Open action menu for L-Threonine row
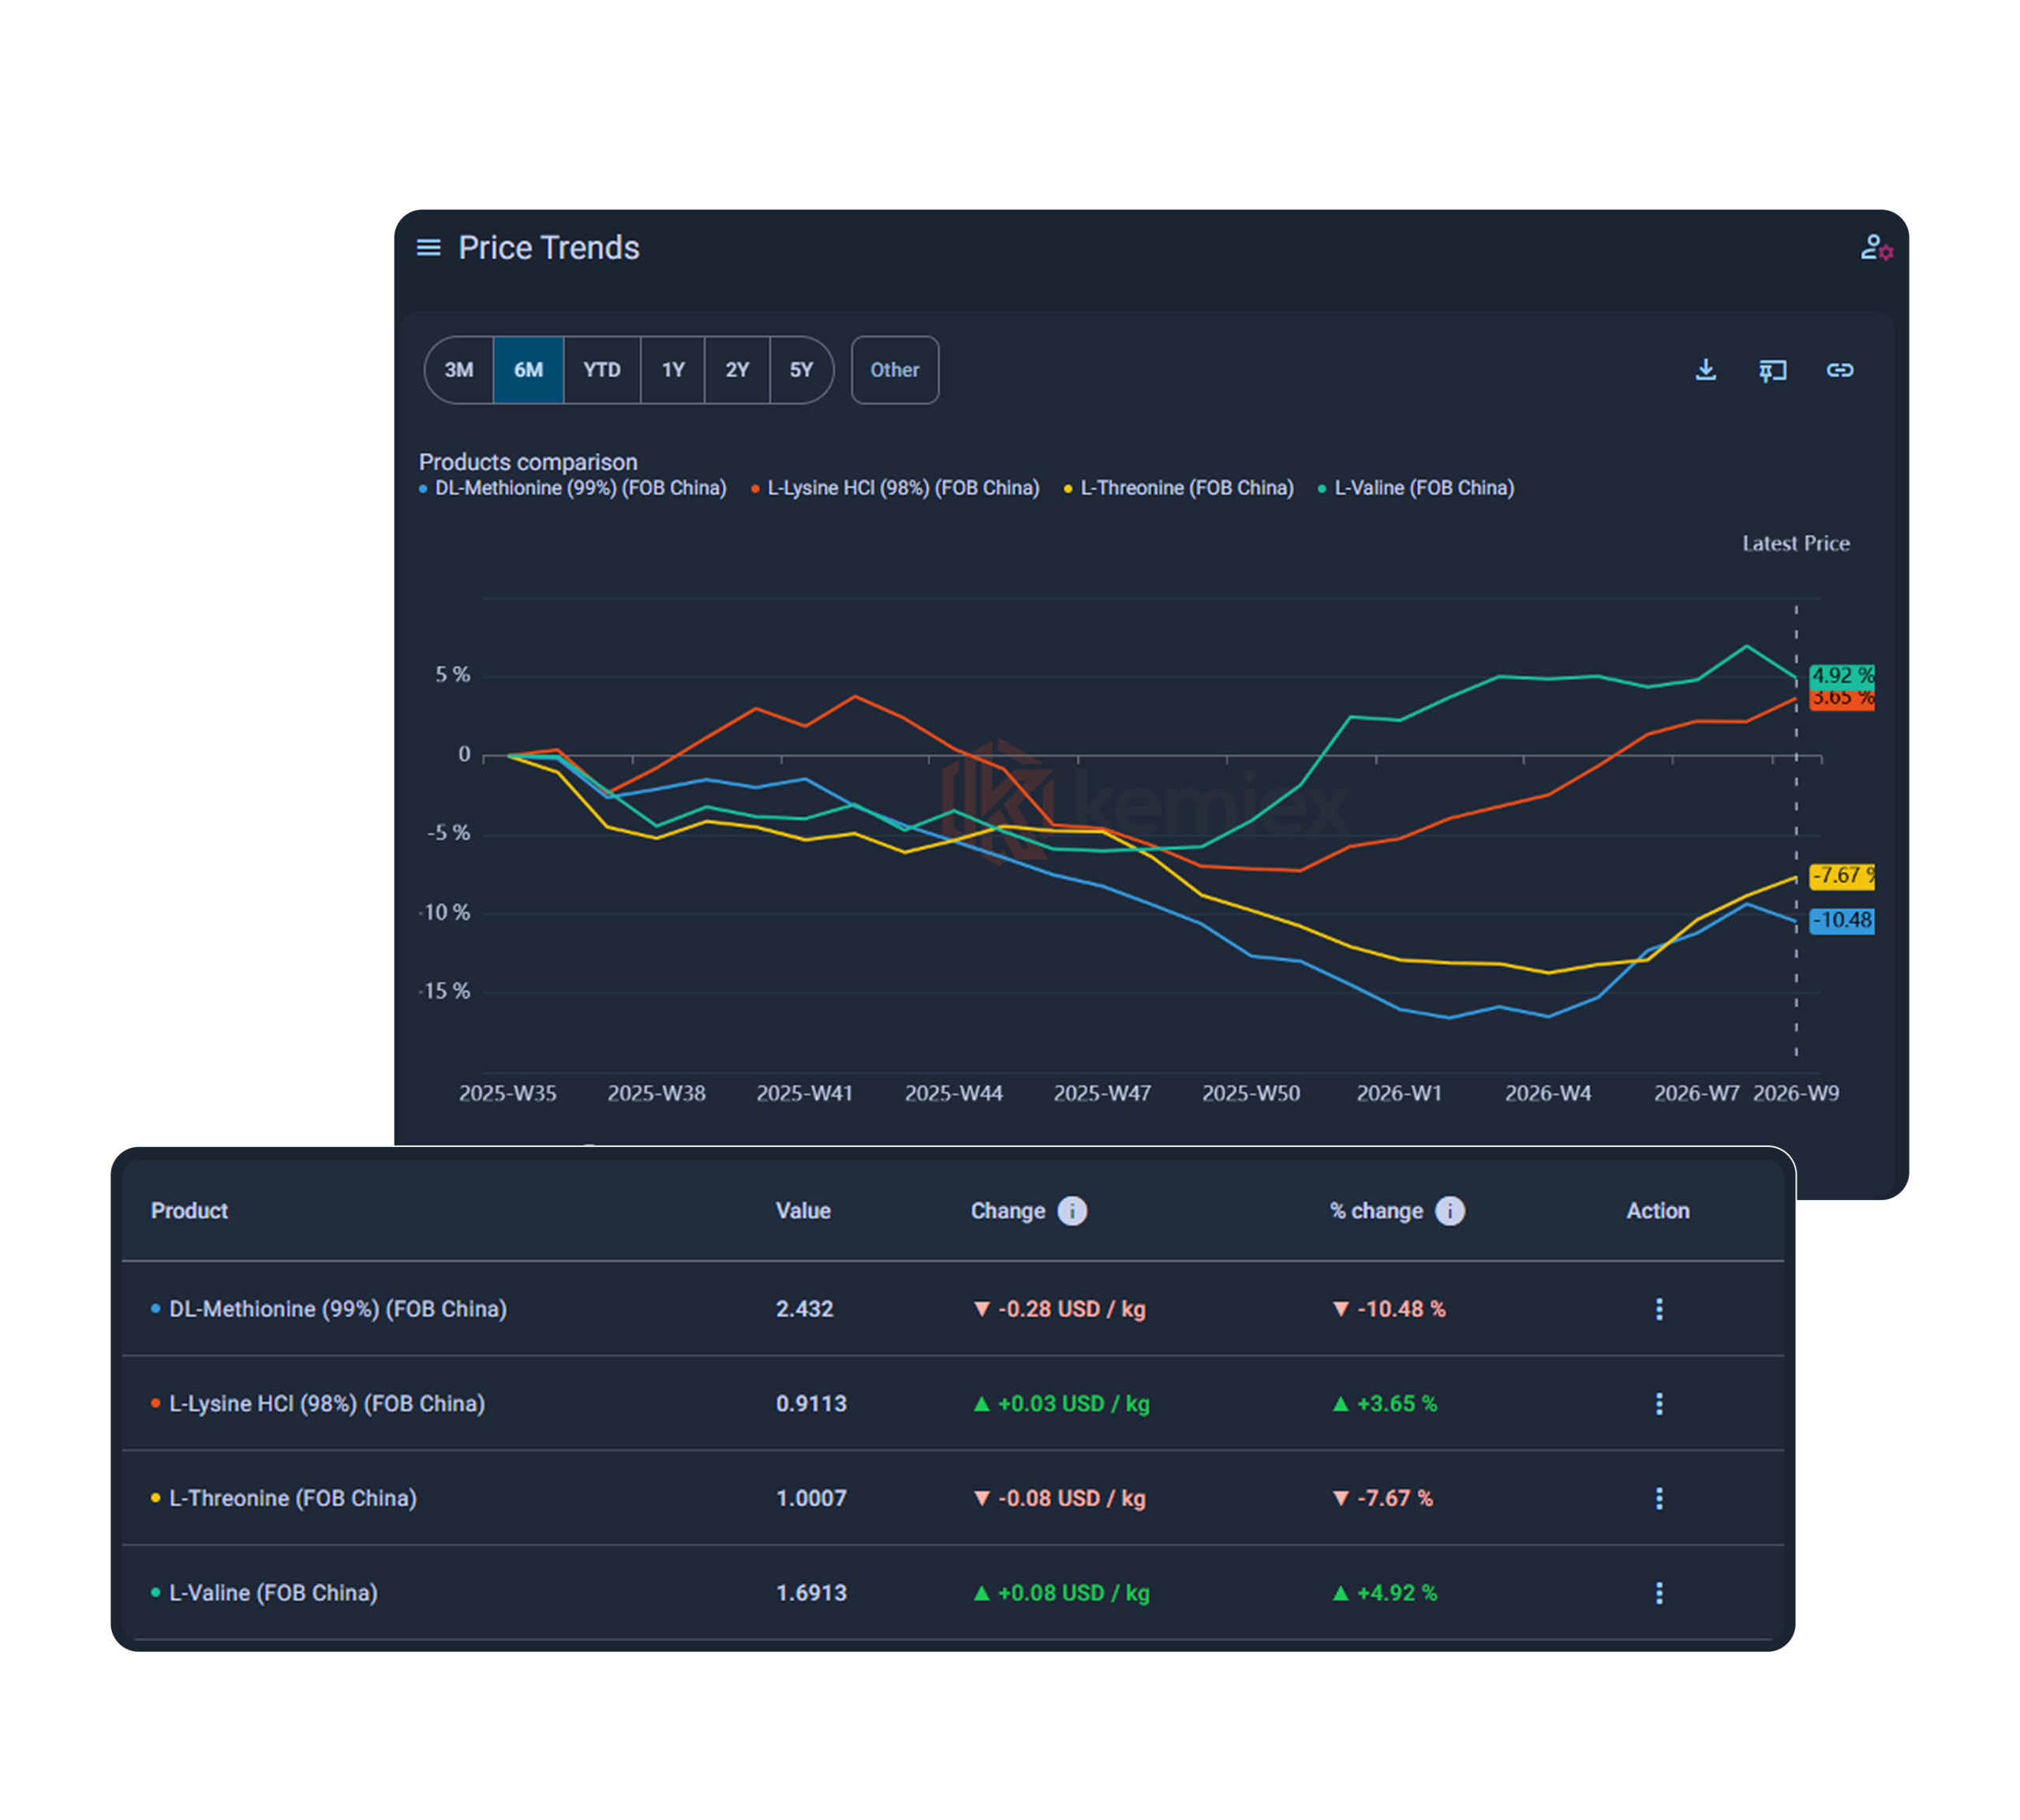This screenshot has width=2020, height=1820. (1659, 1498)
